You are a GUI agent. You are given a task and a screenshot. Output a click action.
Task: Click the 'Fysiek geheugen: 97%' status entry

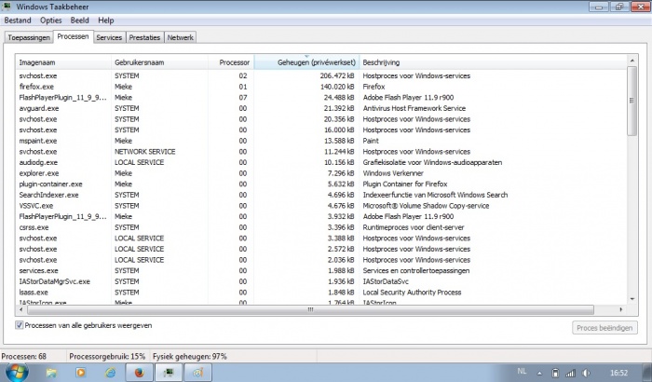coord(190,357)
